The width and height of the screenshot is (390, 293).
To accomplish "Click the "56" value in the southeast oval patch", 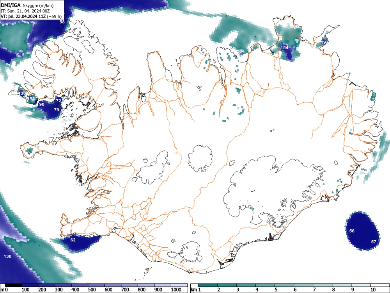I will pyautogui.click(x=352, y=231).
